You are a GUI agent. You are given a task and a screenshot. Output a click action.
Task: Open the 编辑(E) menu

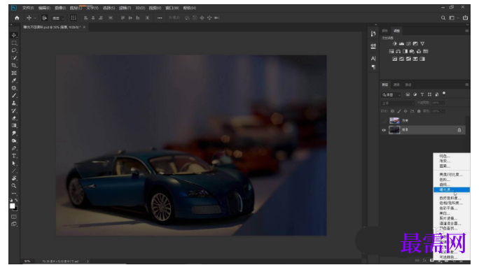pos(44,8)
